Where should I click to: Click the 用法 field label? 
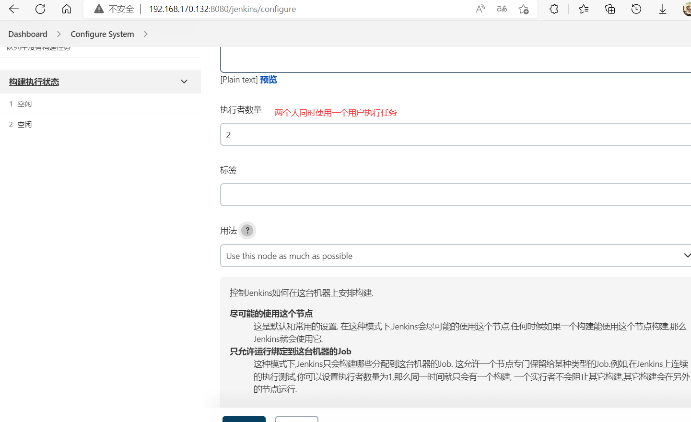(229, 231)
